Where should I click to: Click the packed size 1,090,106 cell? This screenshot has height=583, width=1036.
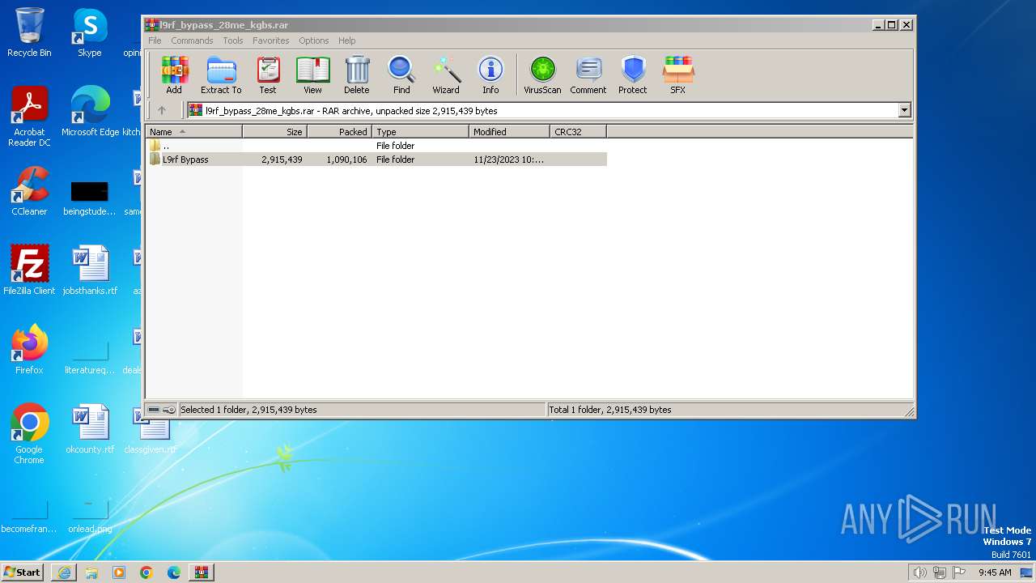click(346, 160)
